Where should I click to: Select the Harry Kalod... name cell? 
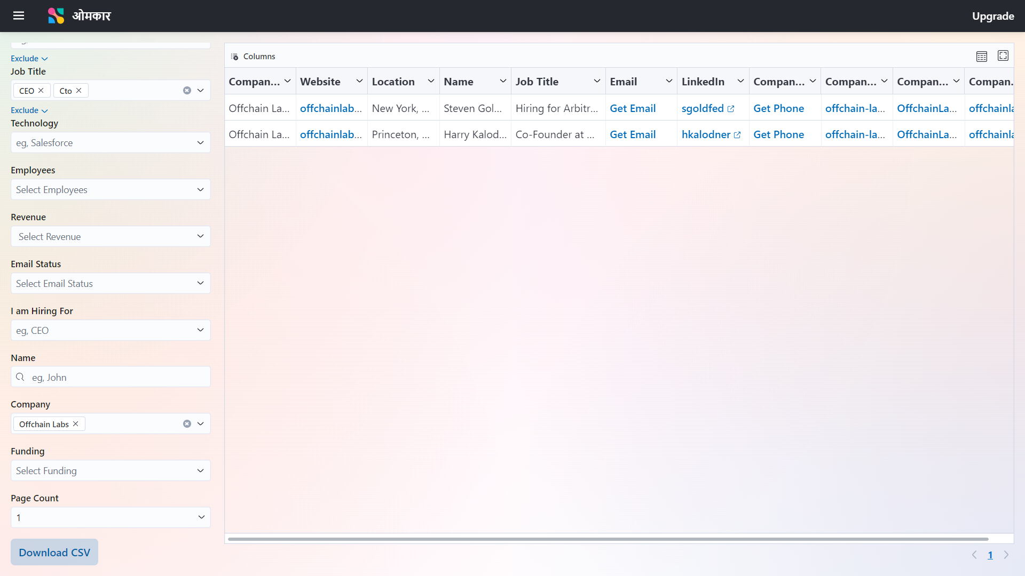pyautogui.click(x=475, y=134)
